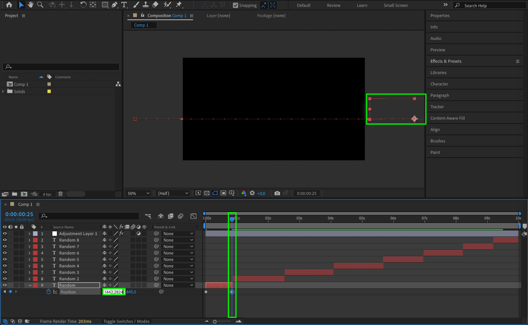Select the Pen tool
This screenshot has width=528, height=325.
tap(114, 5)
